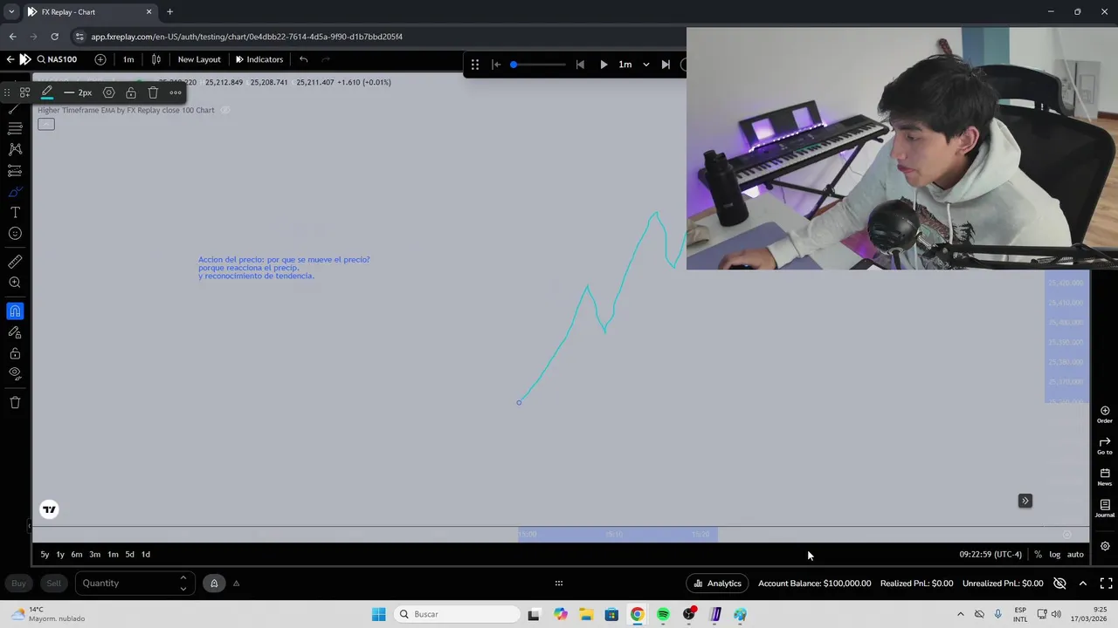Open the candlestick chart type selector
Image resolution: width=1118 pixels, height=628 pixels.
tap(156, 59)
